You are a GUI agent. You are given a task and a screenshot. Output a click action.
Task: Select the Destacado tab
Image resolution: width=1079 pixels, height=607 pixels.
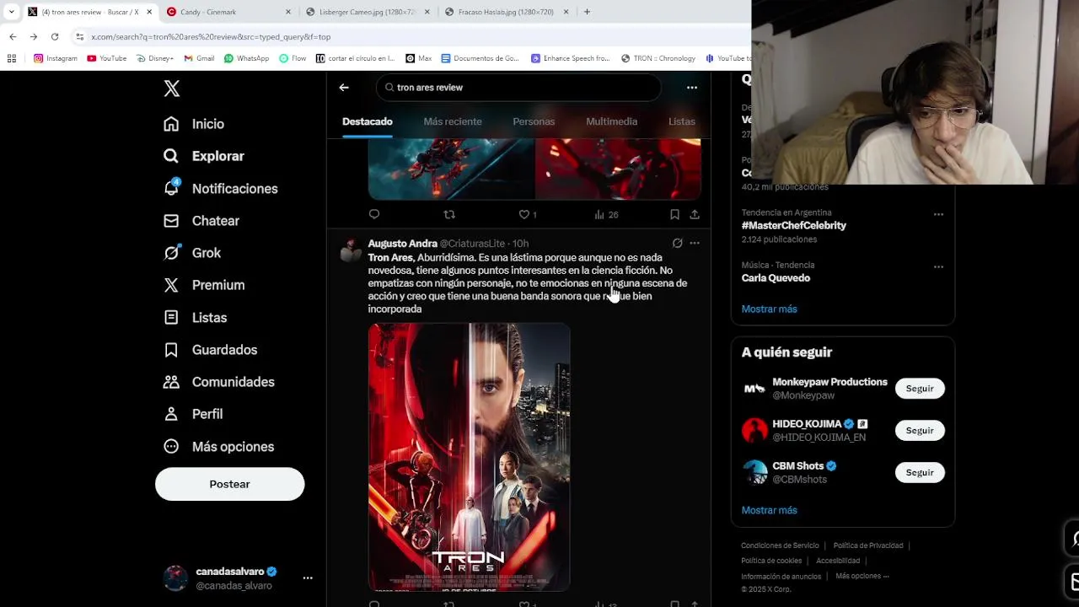(368, 121)
